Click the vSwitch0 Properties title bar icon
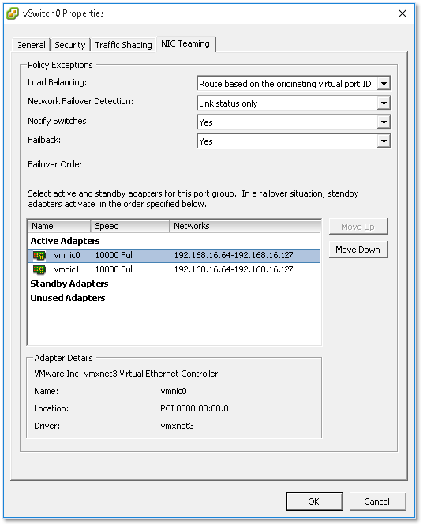This screenshot has width=423, height=526. pos(13,13)
